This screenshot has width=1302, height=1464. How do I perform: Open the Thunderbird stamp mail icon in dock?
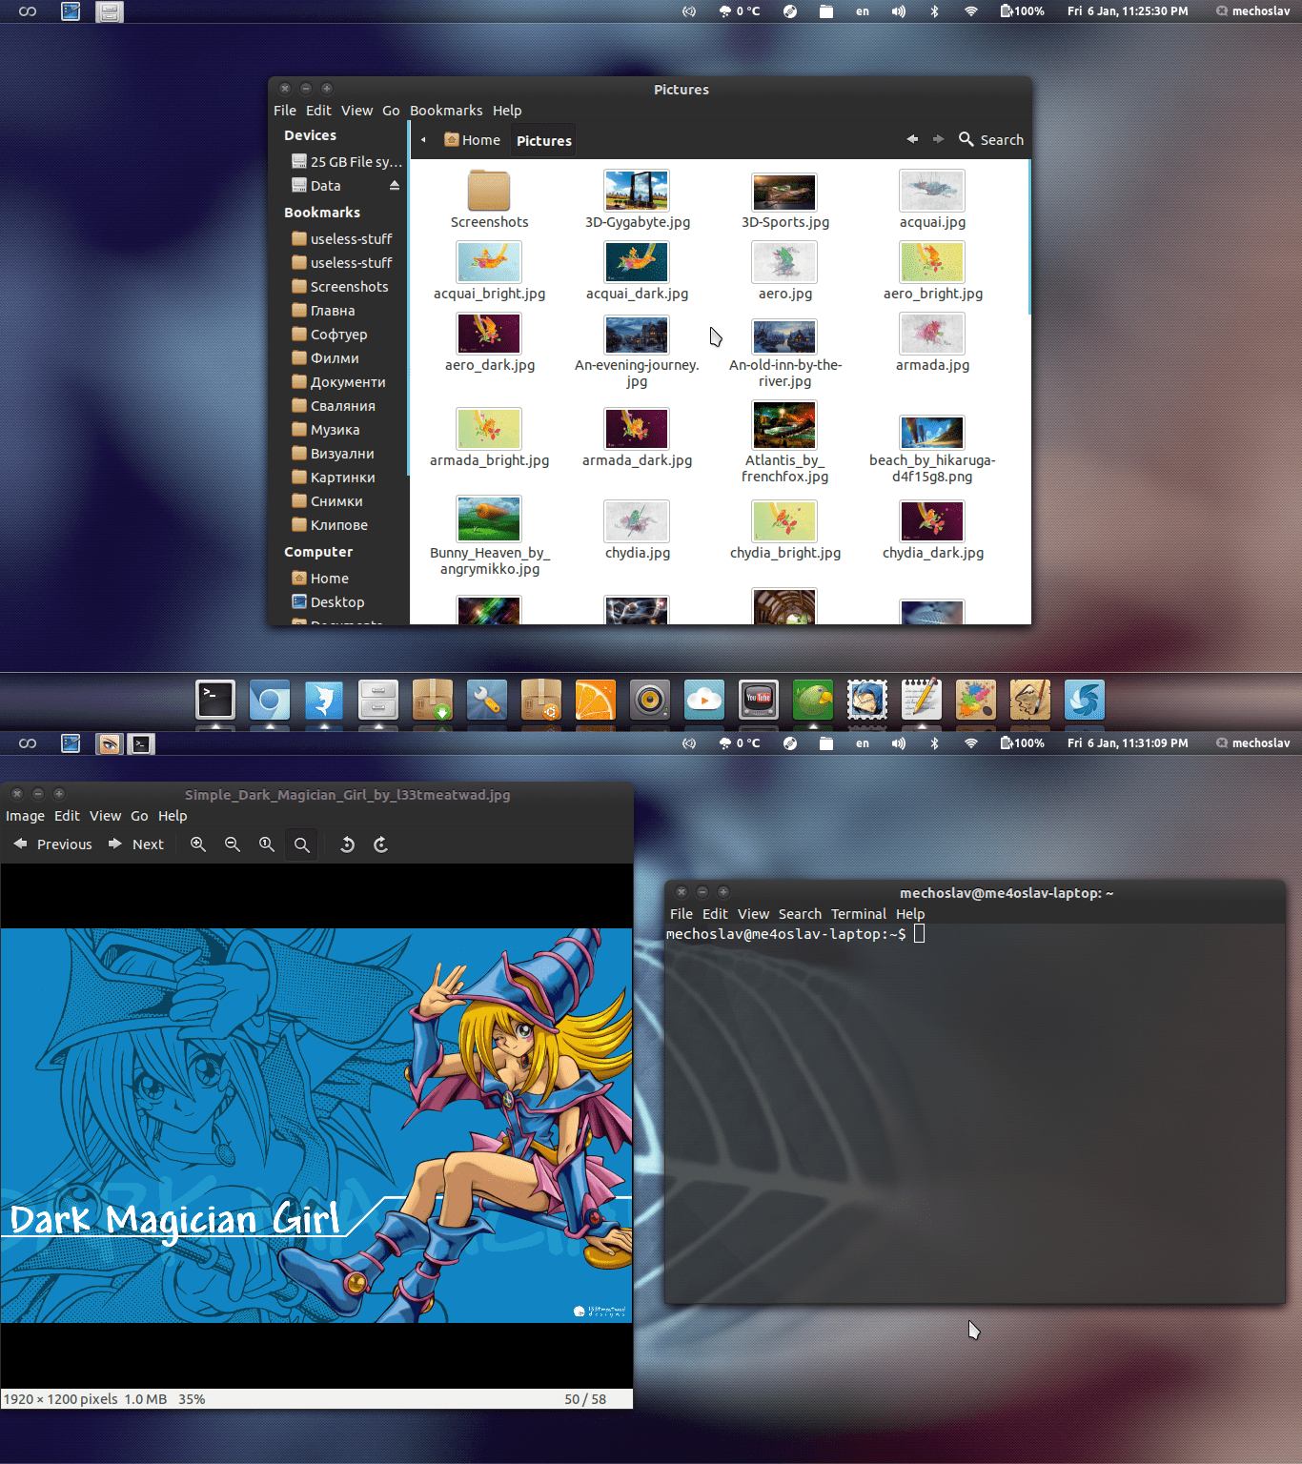(x=867, y=700)
